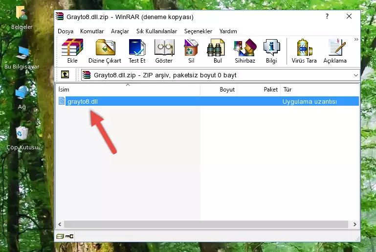Open the Araçlar menu
The height and width of the screenshot is (252, 376).
coord(120,31)
